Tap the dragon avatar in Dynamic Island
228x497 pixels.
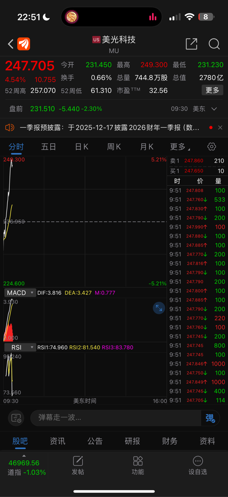point(72,17)
